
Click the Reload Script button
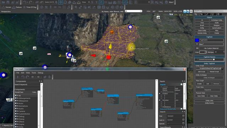[x=214, y=72]
